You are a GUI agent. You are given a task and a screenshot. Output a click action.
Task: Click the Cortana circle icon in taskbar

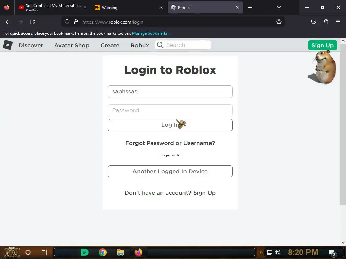click(28, 252)
